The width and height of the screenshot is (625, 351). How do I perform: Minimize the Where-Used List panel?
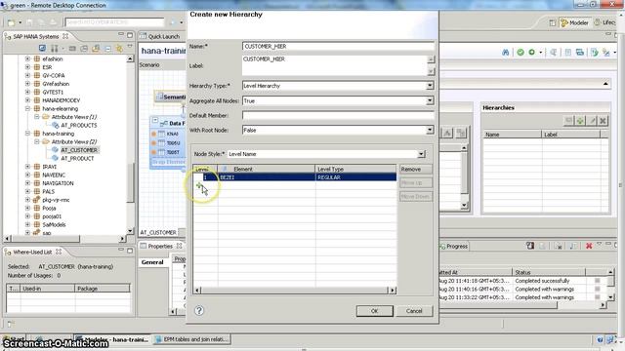(121, 251)
